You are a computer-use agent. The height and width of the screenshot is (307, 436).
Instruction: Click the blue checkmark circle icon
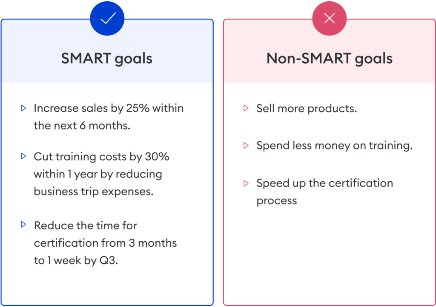pos(107,18)
